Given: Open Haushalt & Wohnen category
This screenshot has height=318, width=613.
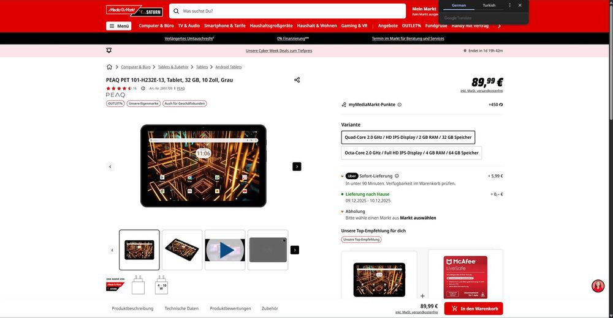Looking at the screenshot, I should pyautogui.click(x=317, y=26).
